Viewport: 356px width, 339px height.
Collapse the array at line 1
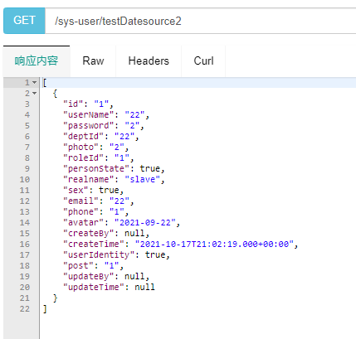(34, 82)
